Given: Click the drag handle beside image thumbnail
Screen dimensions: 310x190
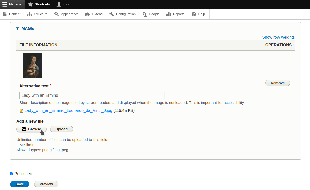Looking at the screenshot, I should click(x=21, y=54).
